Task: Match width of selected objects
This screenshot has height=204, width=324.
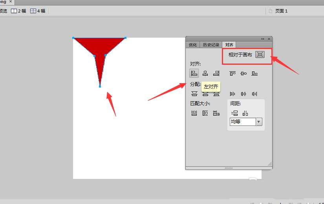Action: click(x=194, y=113)
